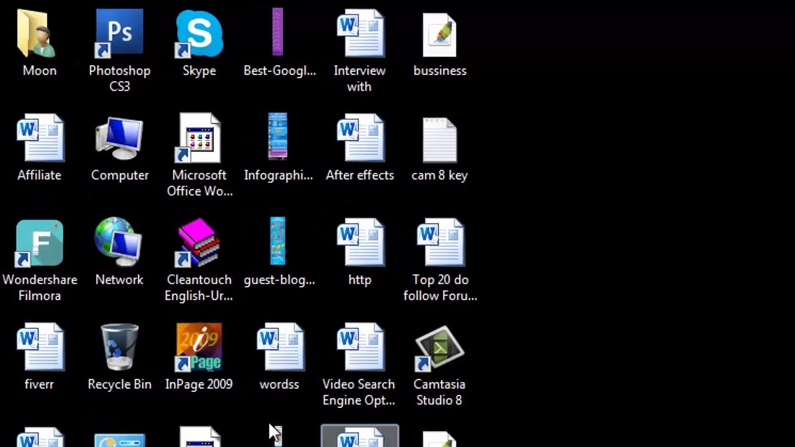
Task: Click the Recycle Bin icon
Action: pyautogui.click(x=119, y=348)
